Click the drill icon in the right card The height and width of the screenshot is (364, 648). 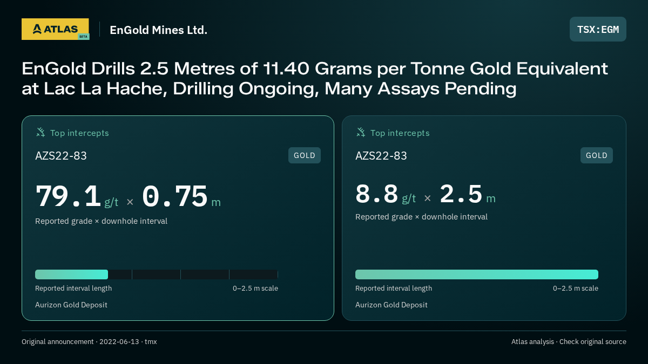tap(361, 132)
